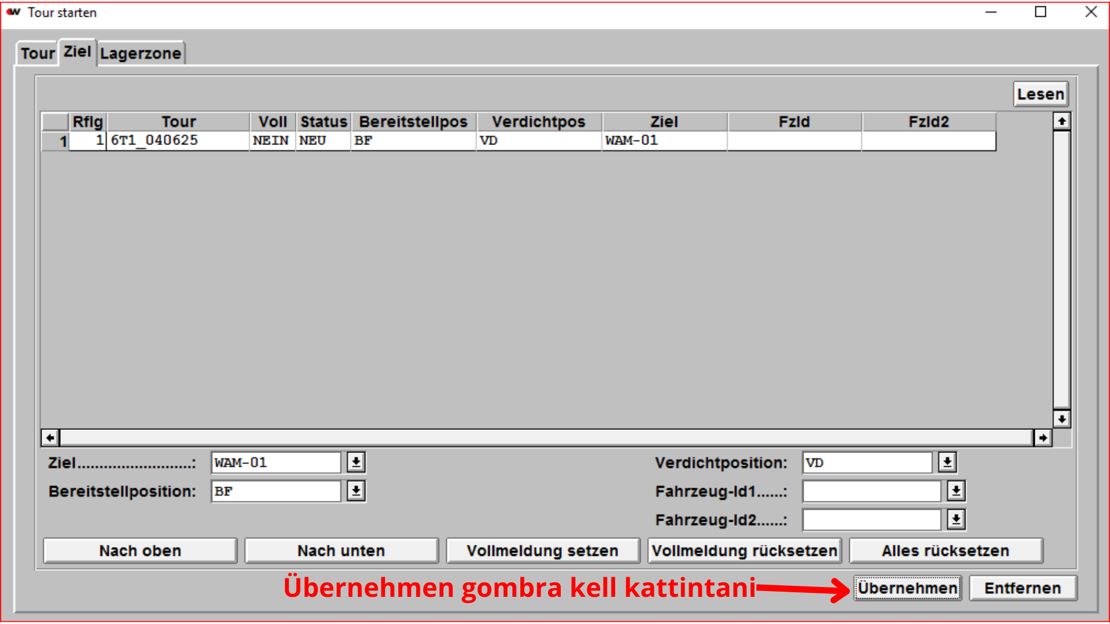Open the Ziel dropdown list
This screenshot has width=1110, height=624.
tap(356, 462)
